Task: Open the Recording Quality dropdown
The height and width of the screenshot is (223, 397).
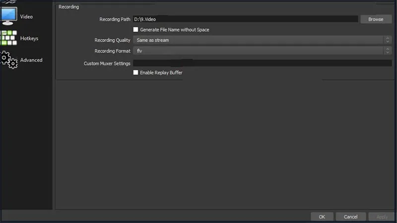Action: point(258,40)
